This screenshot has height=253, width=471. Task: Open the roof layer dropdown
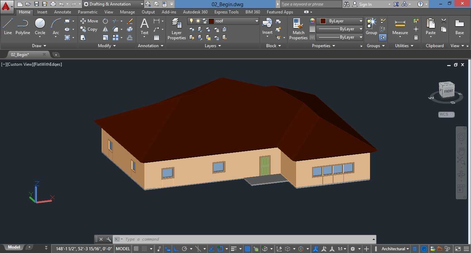pos(223,21)
